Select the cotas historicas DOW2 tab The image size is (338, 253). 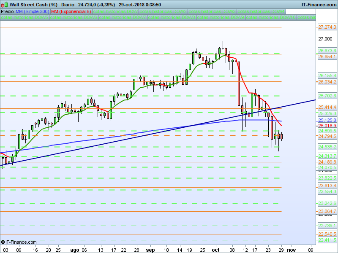click(163, 11)
